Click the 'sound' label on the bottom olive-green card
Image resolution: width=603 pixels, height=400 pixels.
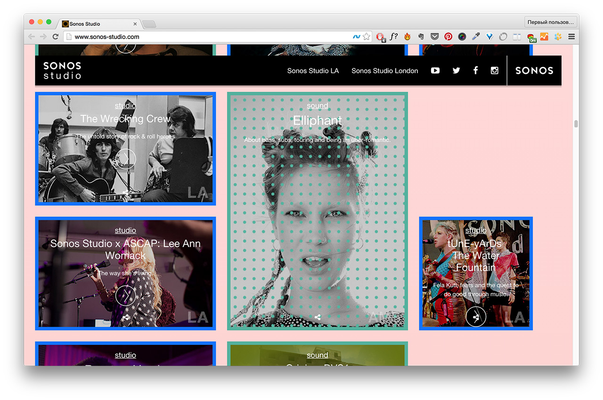click(x=318, y=355)
